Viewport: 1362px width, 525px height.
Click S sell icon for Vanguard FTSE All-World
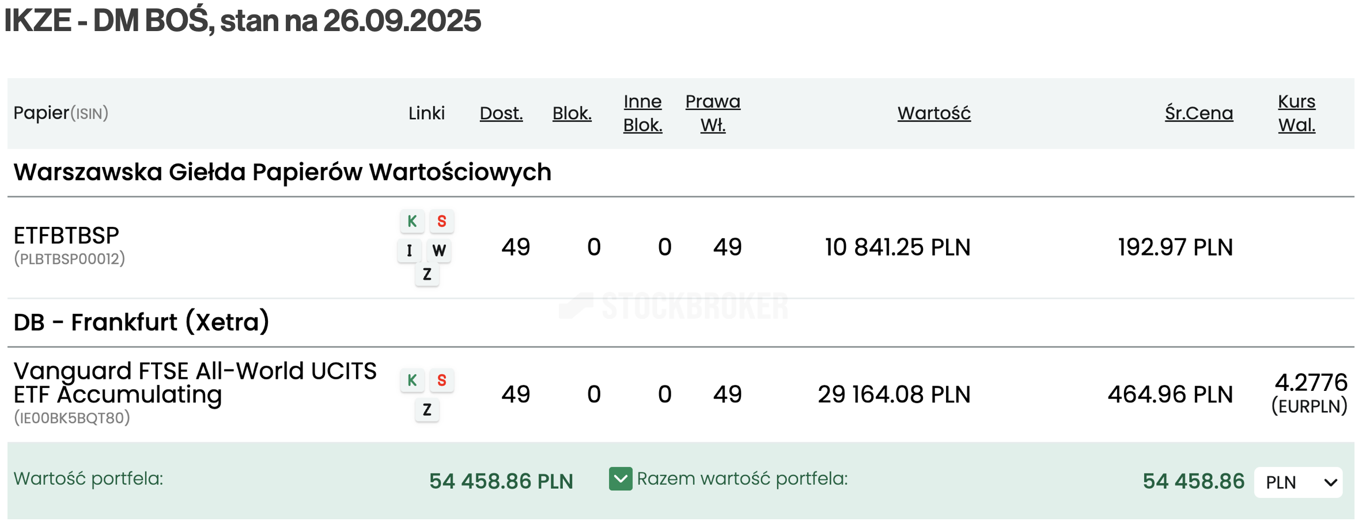point(442,380)
